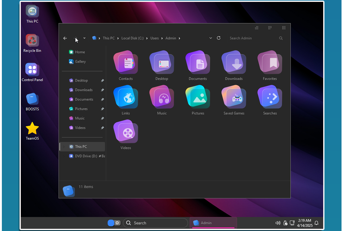Image resolution: width=344 pixels, height=231 pixels.
Task: Toggle the blue switch on the taskbar
Action: click(114, 223)
